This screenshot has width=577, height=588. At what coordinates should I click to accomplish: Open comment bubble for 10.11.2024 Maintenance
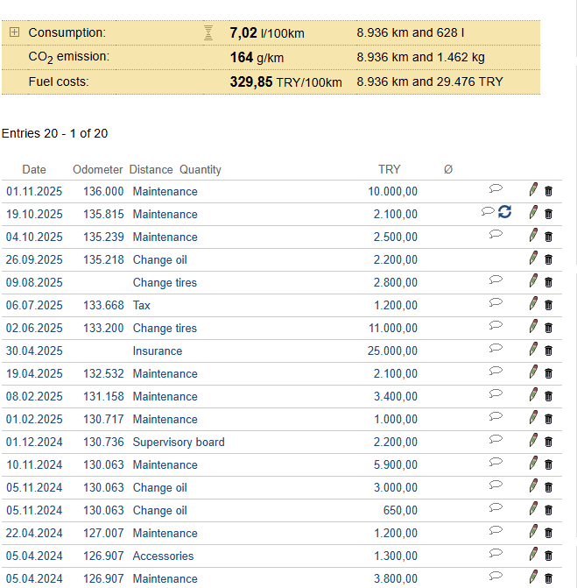click(496, 462)
